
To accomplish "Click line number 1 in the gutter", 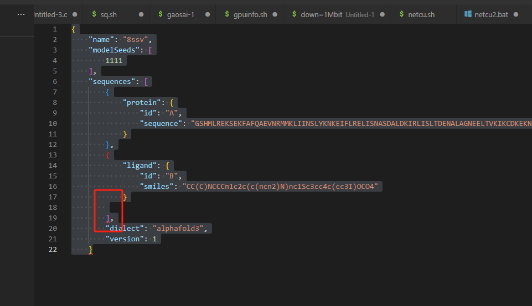I will (x=55, y=29).
